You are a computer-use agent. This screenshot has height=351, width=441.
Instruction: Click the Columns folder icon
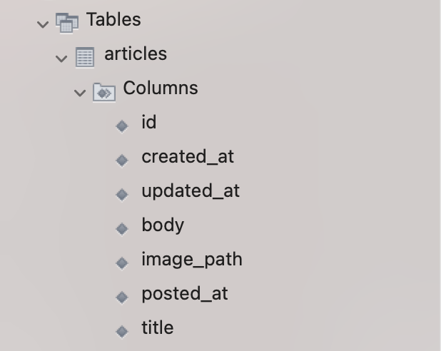click(104, 92)
